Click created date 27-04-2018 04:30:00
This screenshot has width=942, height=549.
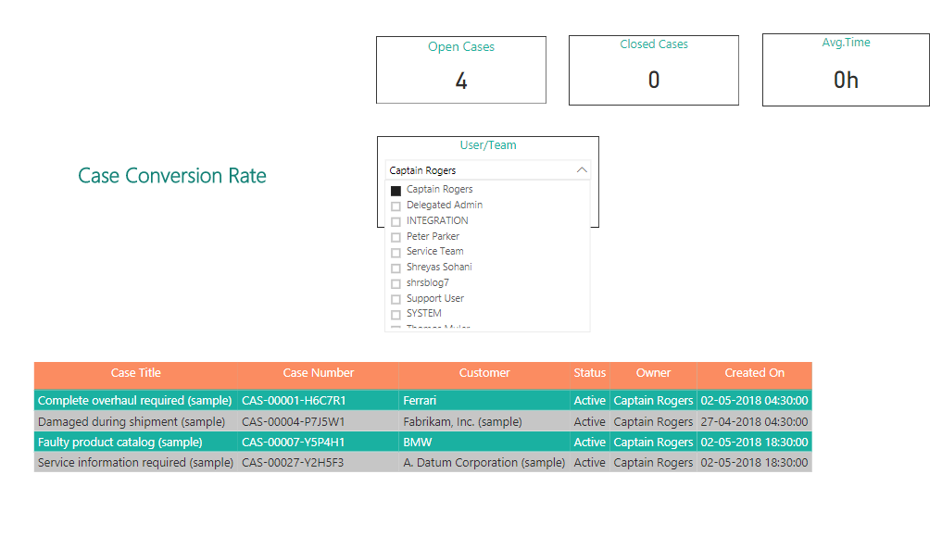[754, 421]
